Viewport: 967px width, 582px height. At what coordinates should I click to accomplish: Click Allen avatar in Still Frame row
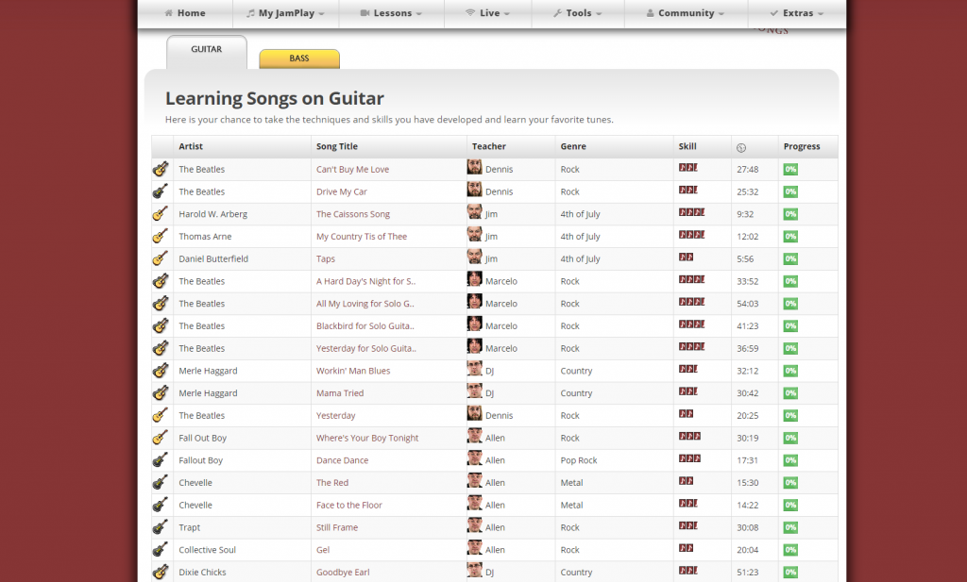coord(474,525)
